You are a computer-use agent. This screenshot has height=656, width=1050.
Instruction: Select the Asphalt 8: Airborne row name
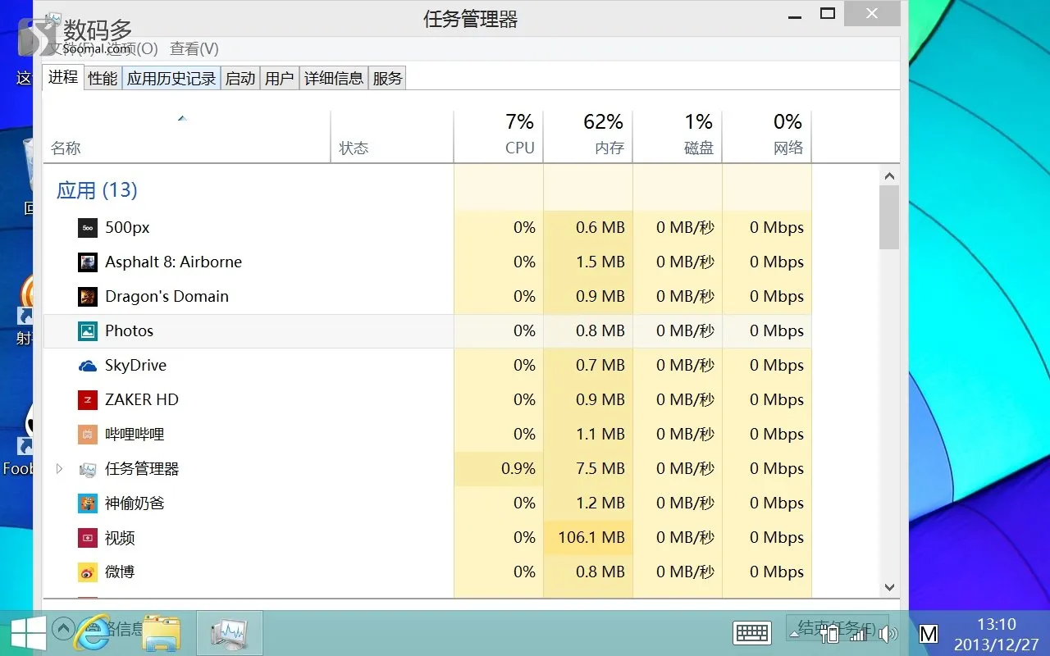click(x=173, y=262)
